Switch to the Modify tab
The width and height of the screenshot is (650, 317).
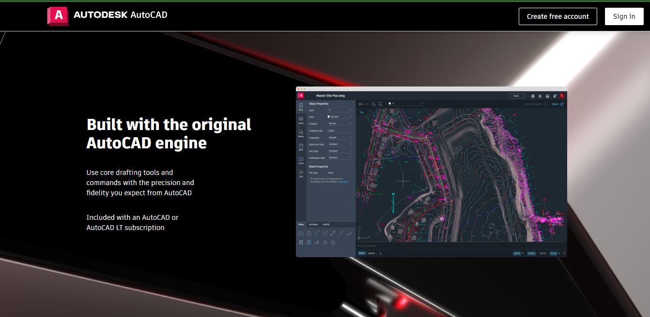point(326,225)
